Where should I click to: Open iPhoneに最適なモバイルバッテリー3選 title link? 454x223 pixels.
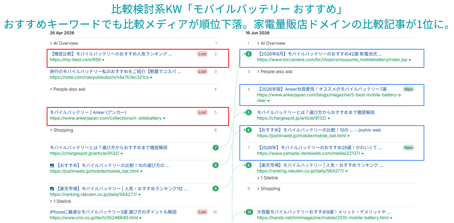click(x=113, y=212)
